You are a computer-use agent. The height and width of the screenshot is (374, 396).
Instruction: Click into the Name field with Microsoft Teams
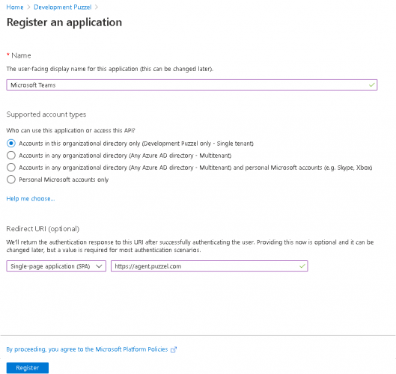192,85
